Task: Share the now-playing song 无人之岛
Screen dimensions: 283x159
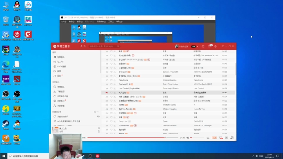Action: (99, 131)
